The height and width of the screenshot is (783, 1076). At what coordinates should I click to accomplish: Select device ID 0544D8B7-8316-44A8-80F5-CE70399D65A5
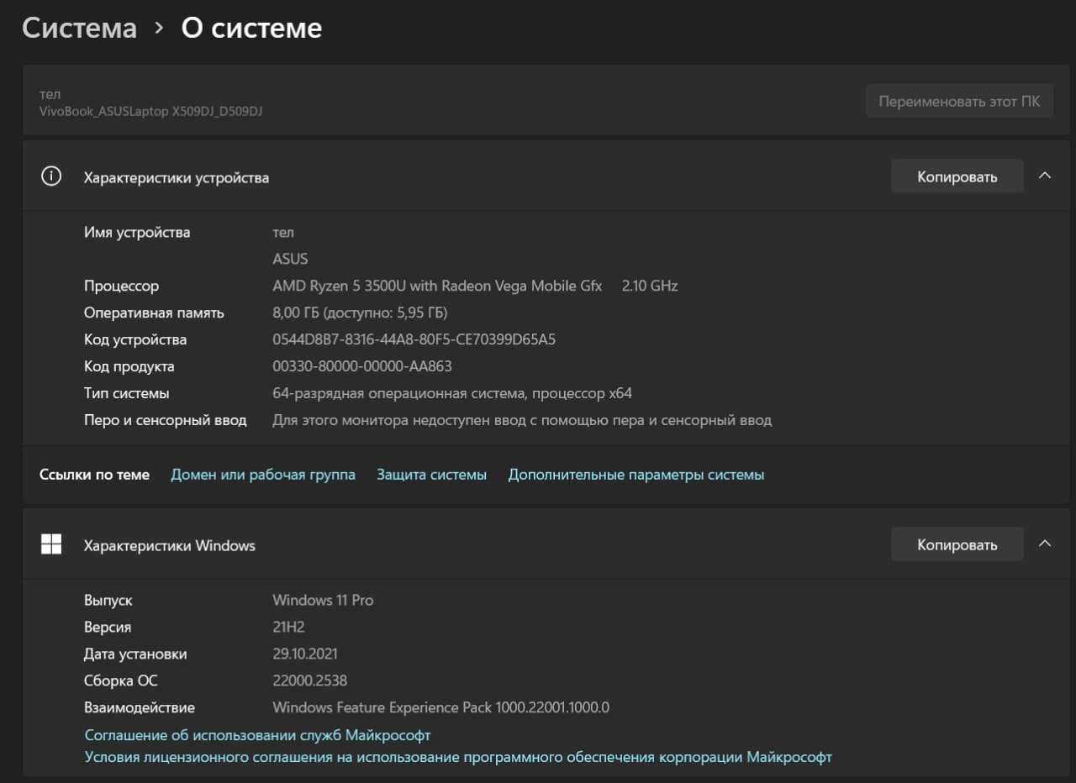414,339
